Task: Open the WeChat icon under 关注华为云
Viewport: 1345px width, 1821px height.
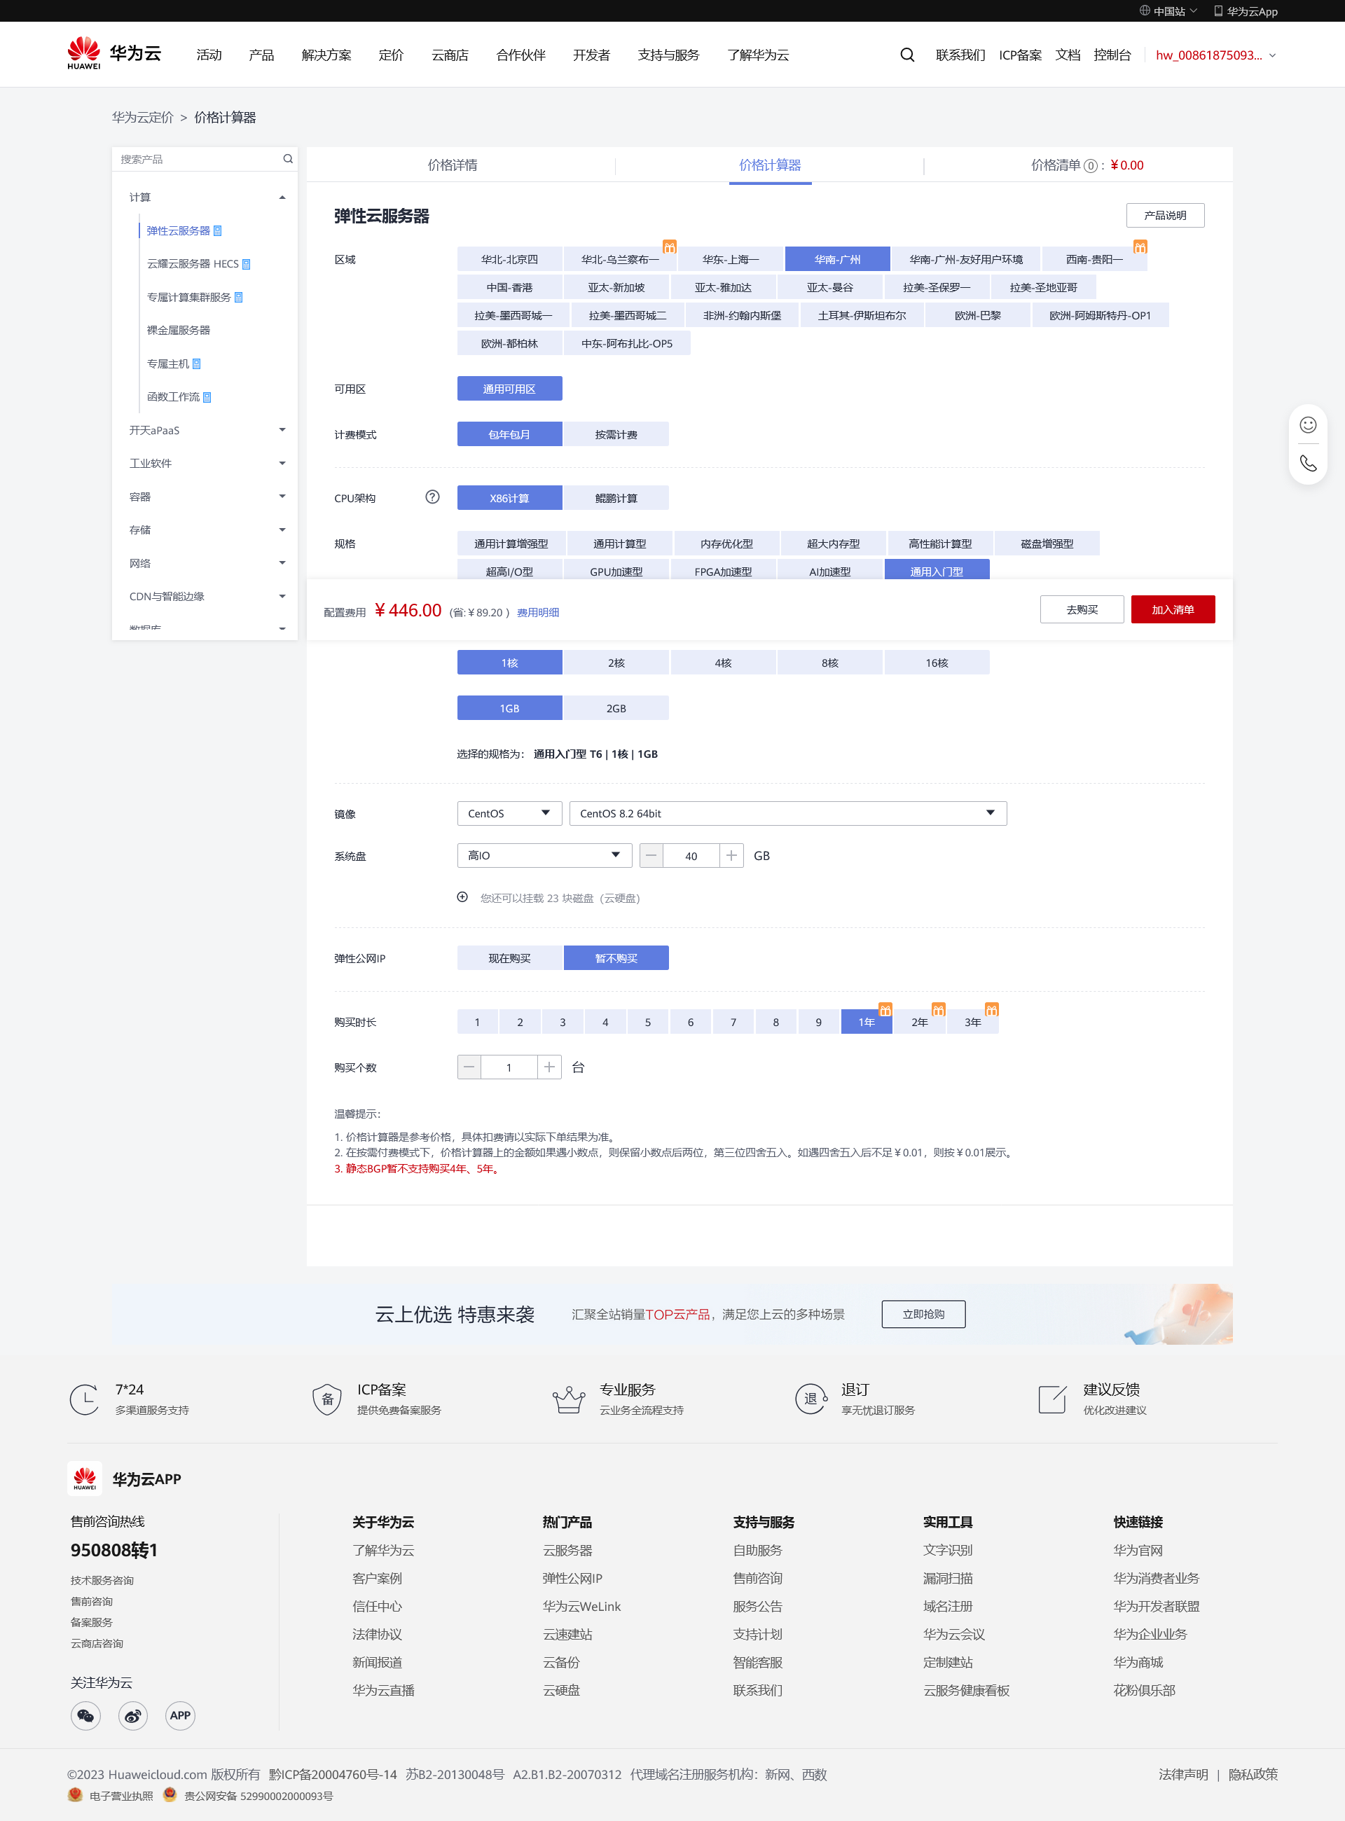Action: click(85, 1715)
